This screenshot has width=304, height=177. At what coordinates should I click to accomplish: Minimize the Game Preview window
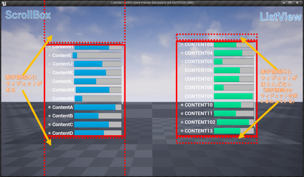(x=284, y=2)
